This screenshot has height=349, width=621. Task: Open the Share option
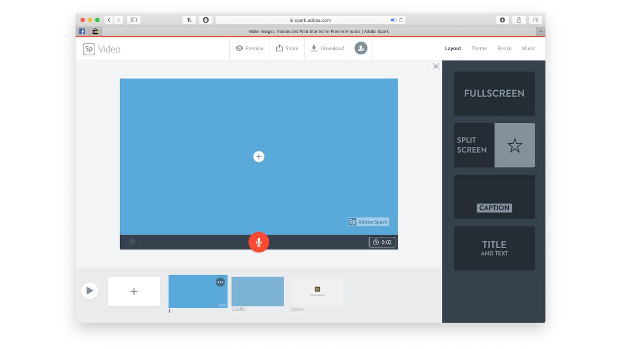click(287, 48)
